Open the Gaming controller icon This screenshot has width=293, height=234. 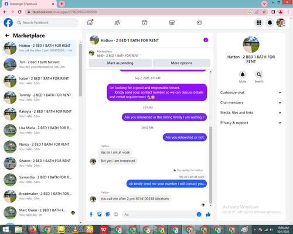click(199, 23)
